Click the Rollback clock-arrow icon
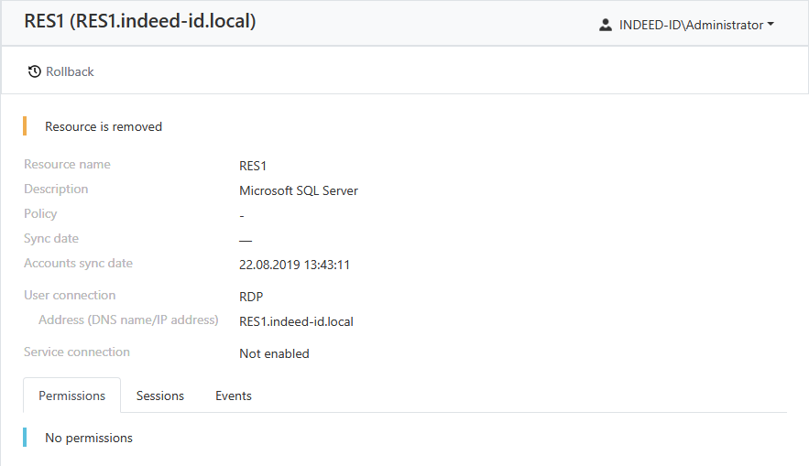Image resolution: width=809 pixels, height=466 pixels. coord(35,71)
